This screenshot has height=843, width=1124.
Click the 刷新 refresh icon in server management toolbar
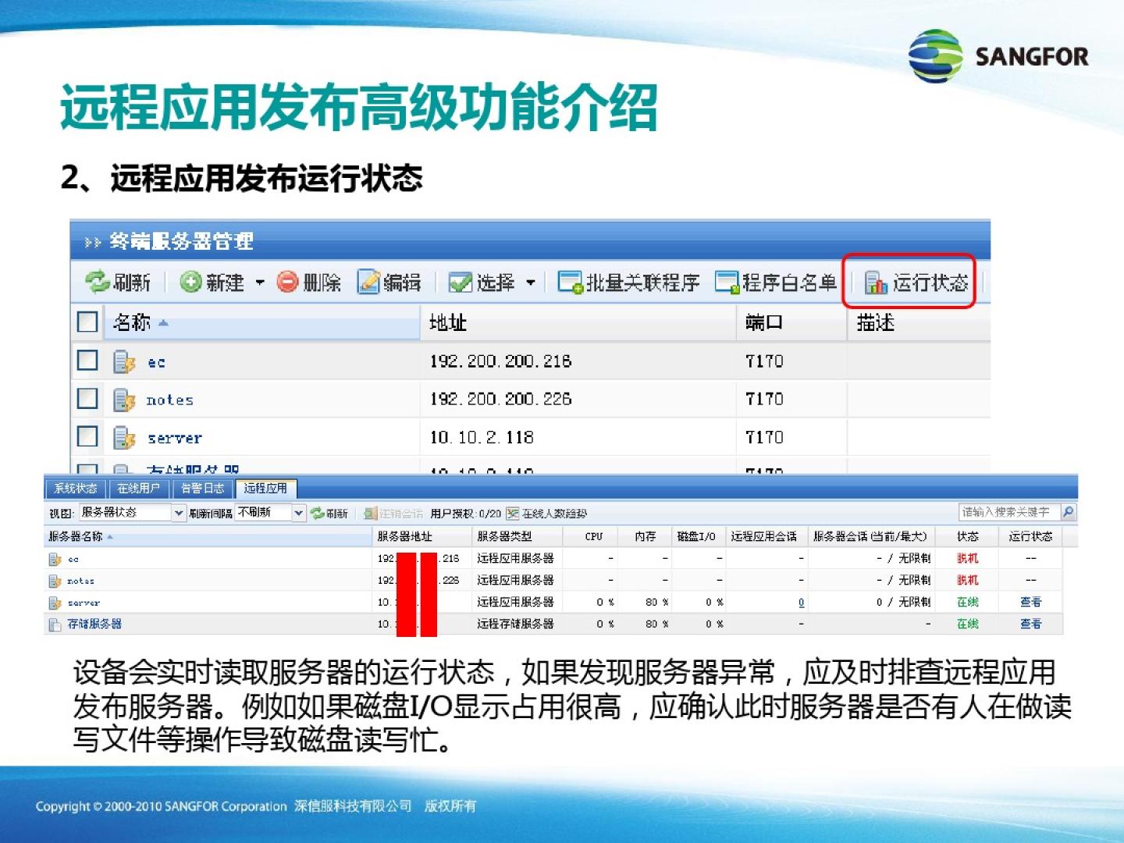point(98,282)
